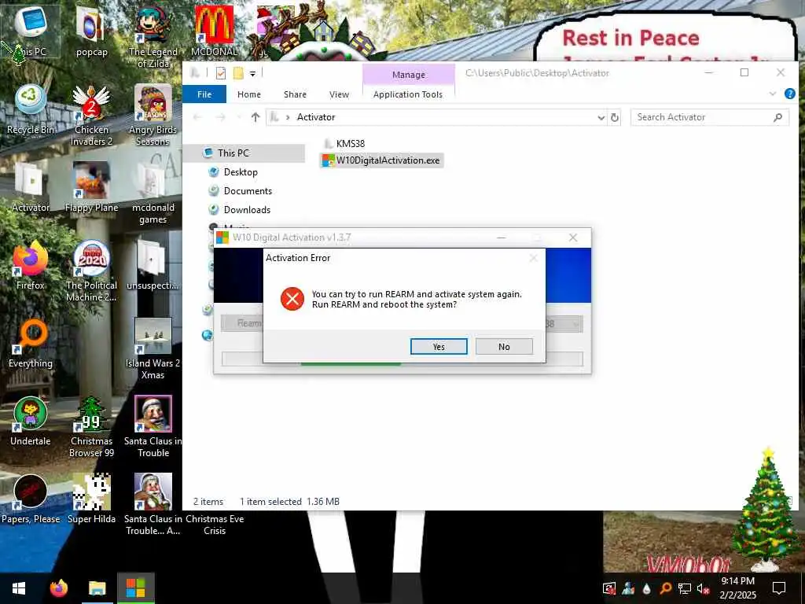Launch Island Wars 2 Xmas
This screenshot has width=805, height=604.
coord(153,348)
